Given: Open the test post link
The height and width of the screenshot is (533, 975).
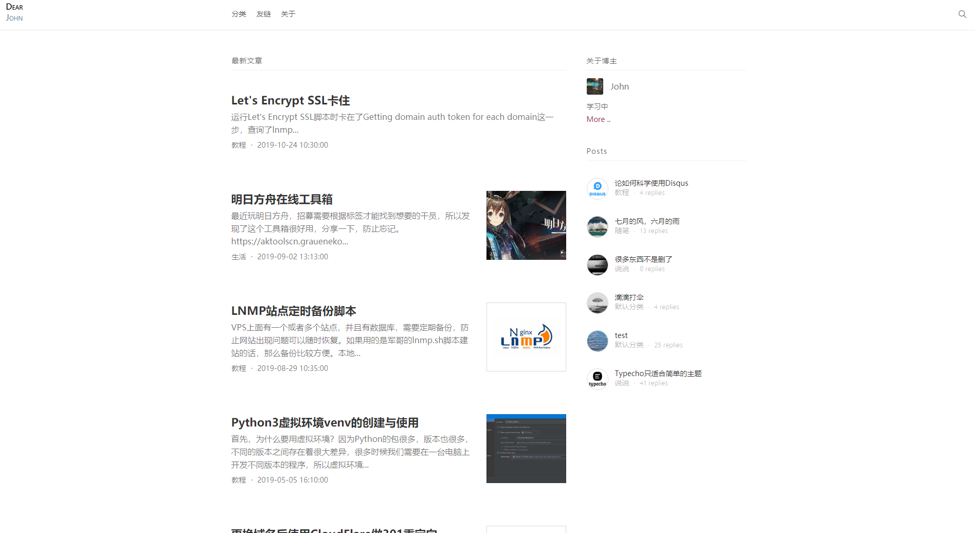Looking at the screenshot, I should click(621, 335).
